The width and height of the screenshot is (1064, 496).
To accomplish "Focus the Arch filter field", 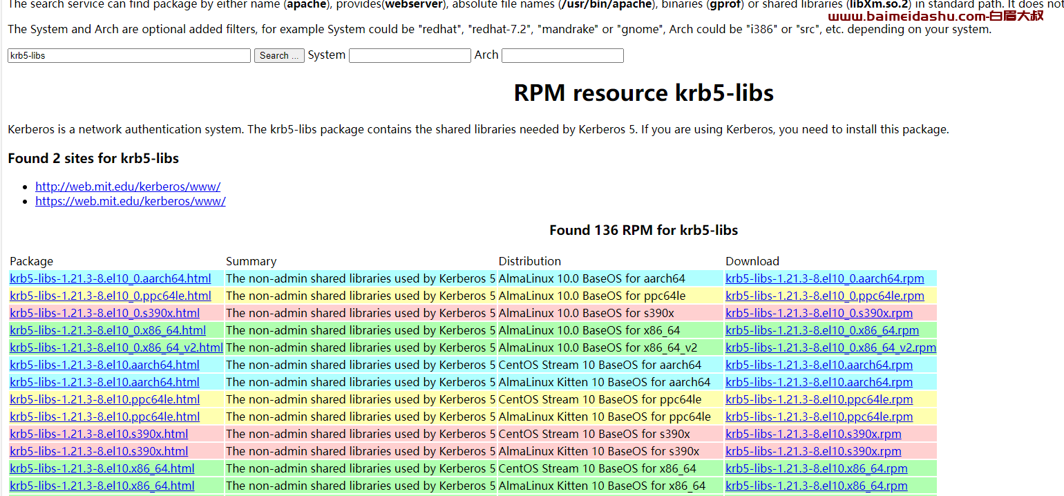I will (x=562, y=56).
